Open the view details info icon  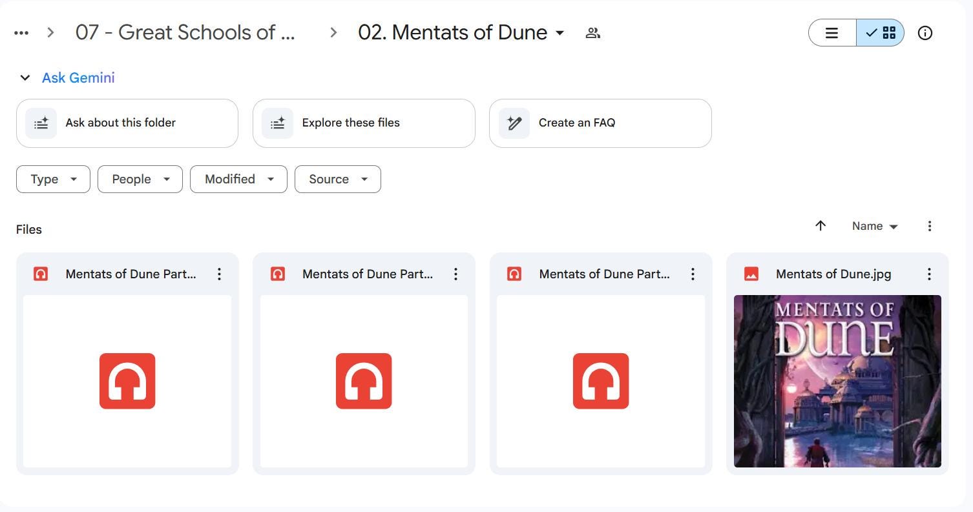click(925, 33)
